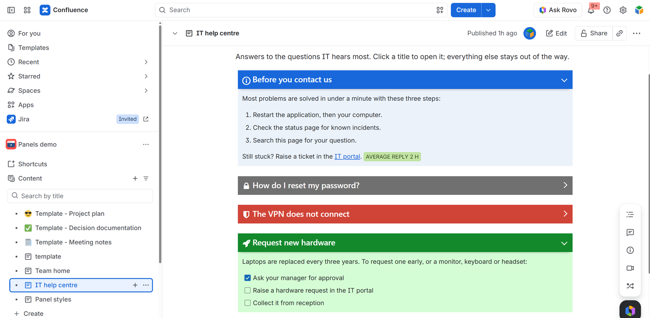Click the Edit page button
Viewport: 650px width, 318px height.
[556, 33]
